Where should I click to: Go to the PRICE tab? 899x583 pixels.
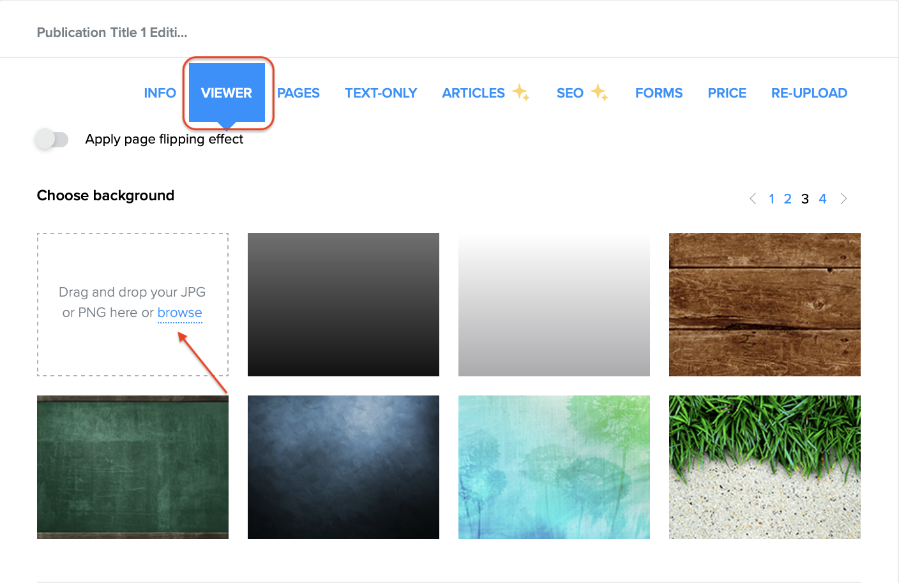tap(727, 93)
